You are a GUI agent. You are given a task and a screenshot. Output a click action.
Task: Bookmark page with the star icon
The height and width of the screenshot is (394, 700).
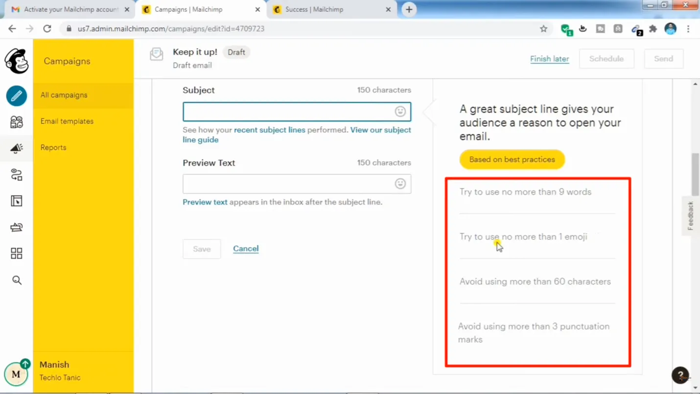[543, 29]
